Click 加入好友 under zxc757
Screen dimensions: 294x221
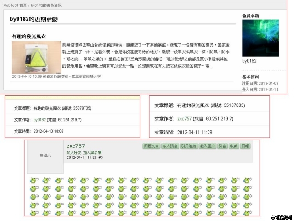(x=74, y=153)
